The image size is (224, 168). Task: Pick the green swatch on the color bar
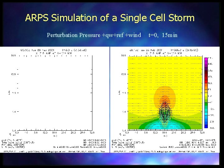point(206,104)
